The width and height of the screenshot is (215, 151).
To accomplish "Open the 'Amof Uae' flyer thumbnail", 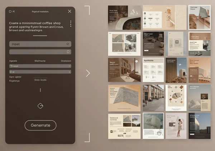I will click(x=200, y=44).
